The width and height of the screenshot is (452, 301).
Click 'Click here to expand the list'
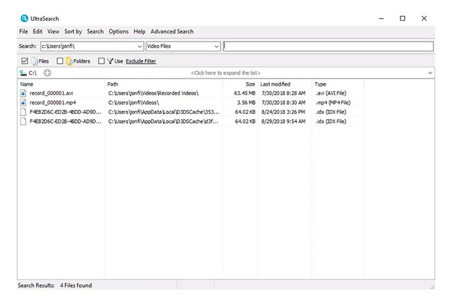pyautogui.click(x=226, y=73)
